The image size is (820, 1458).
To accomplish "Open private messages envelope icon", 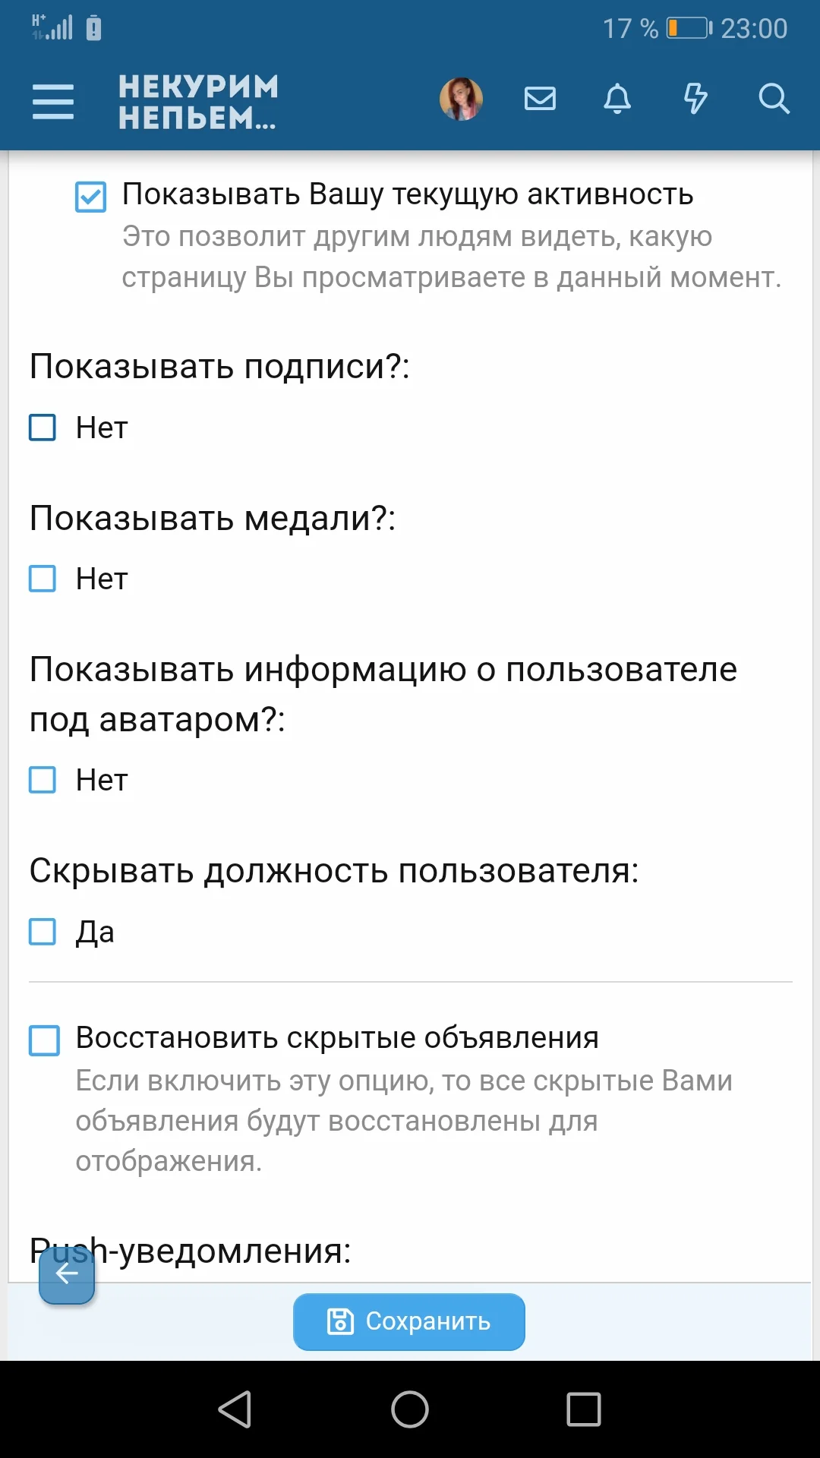I will point(540,99).
